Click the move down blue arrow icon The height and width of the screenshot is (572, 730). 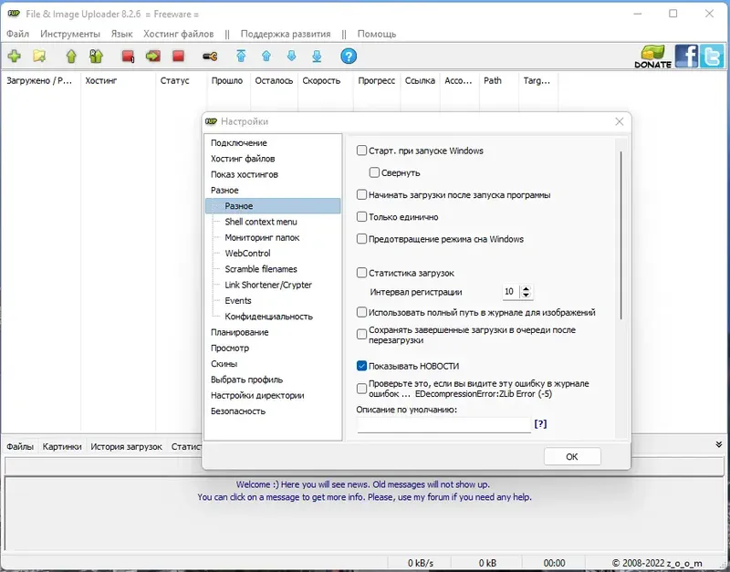[x=291, y=57]
